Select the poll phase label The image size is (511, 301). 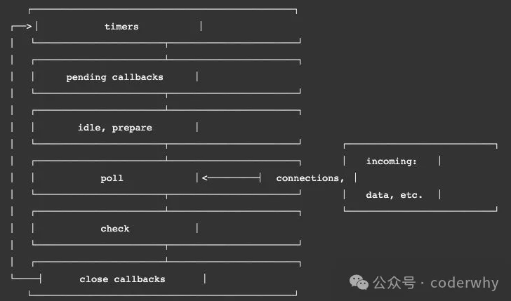(x=112, y=178)
